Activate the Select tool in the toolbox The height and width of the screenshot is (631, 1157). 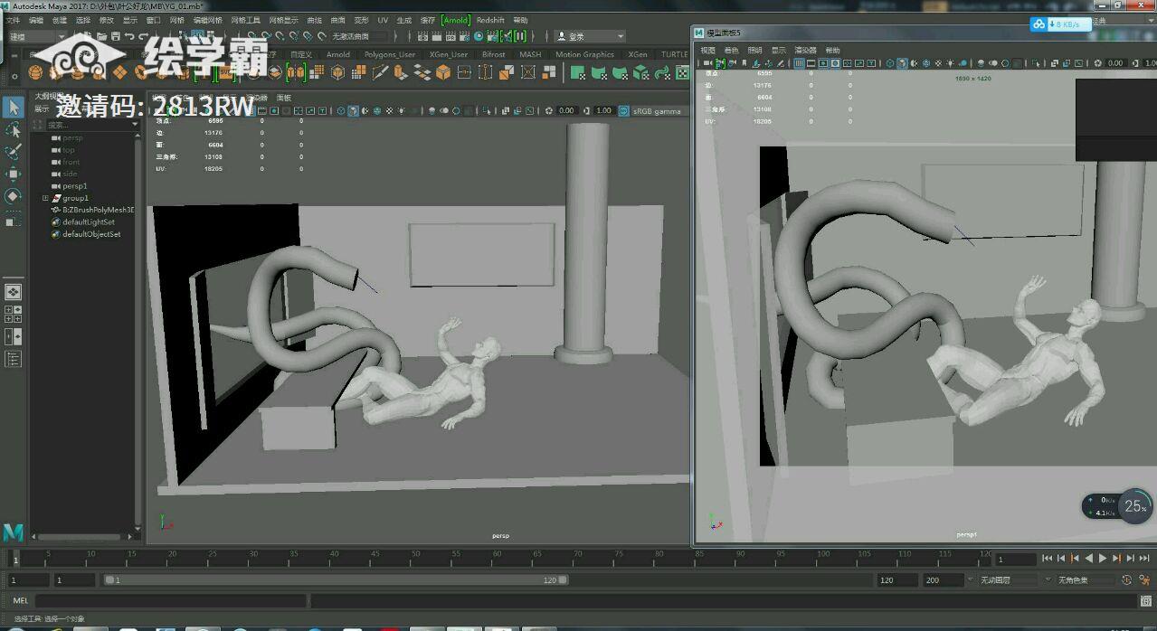[13, 108]
